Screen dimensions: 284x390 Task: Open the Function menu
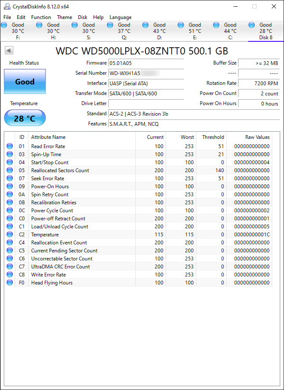(x=41, y=17)
